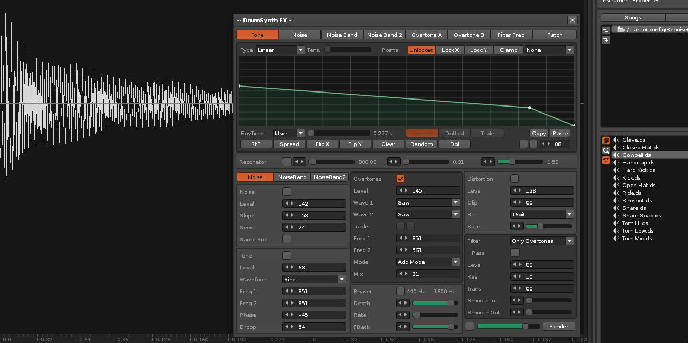Viewport: 688px width, 343px height.
Task: Open the Filter Freq tab
Action: [x=511, y=35]
